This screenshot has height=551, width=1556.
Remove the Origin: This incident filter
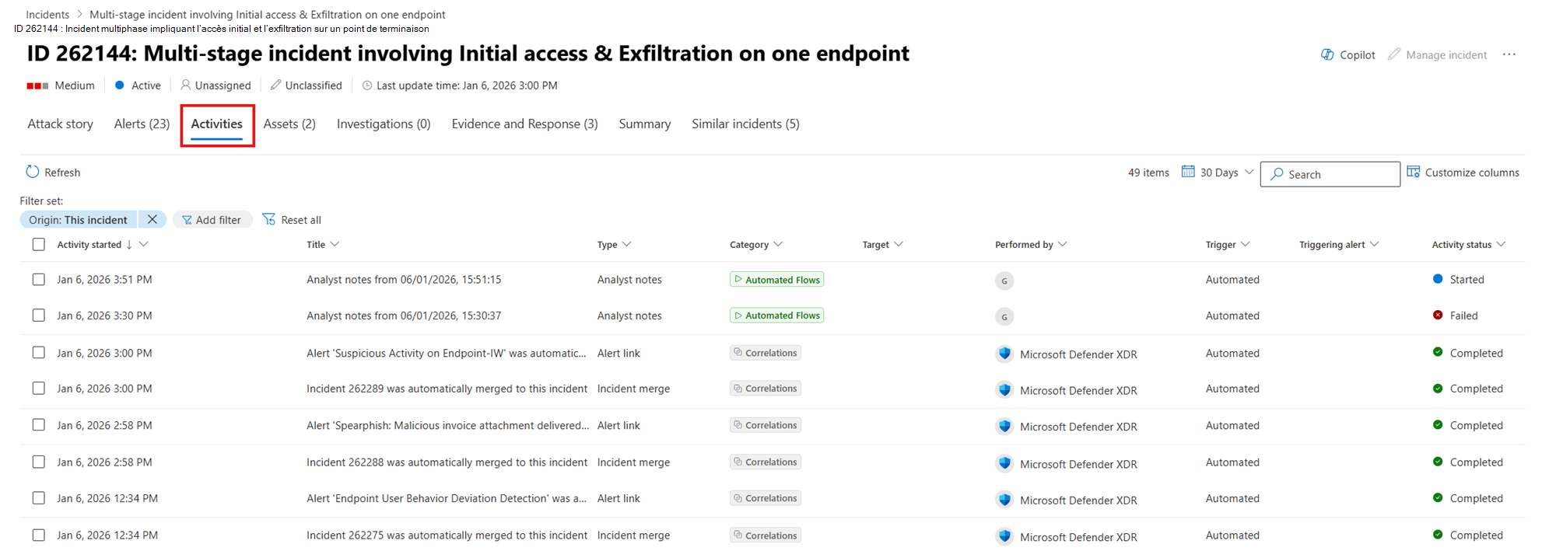152,219
